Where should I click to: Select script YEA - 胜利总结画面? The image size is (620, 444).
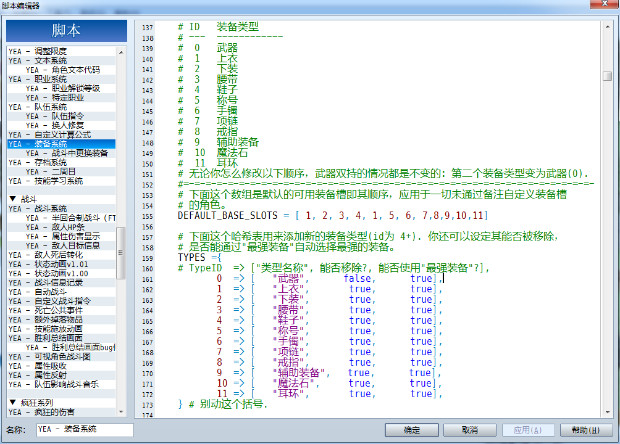(61, 338)
